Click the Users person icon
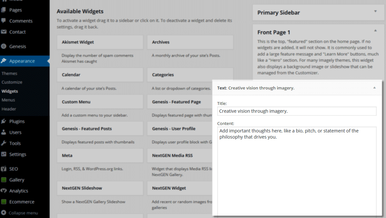 (x=4, y=132)
